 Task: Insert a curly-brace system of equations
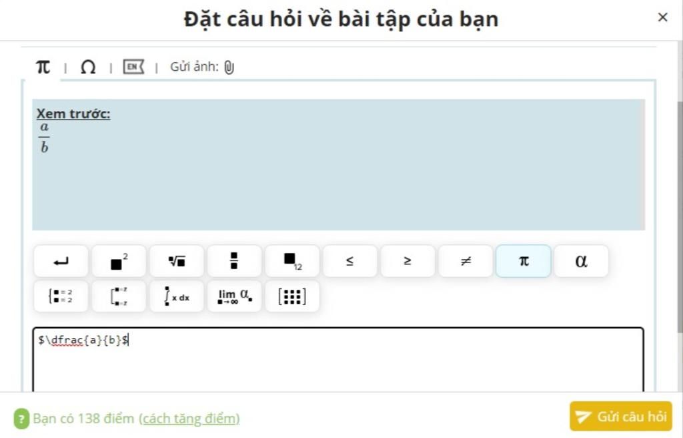coord(61,296)
